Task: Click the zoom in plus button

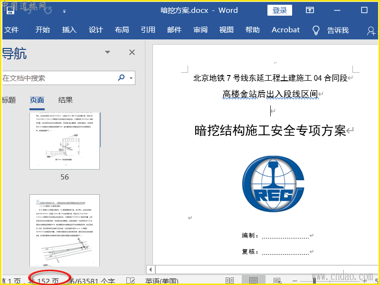Action: 365,281
